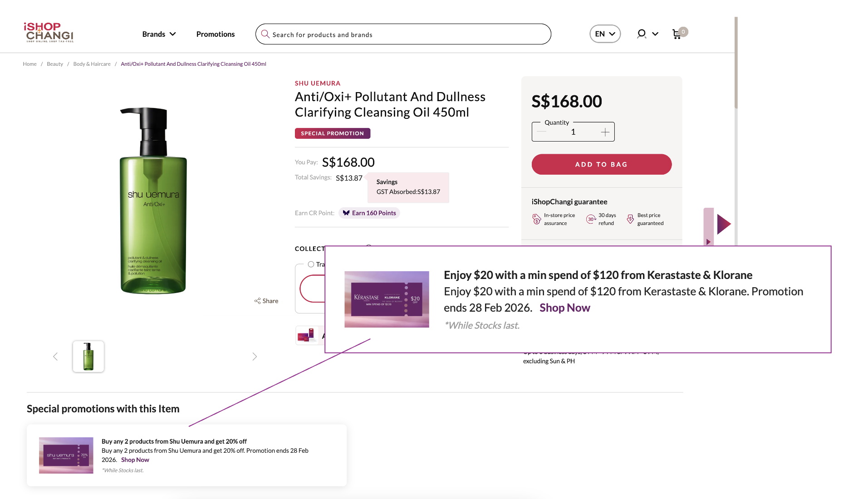Image resolution: width=863 pixels, height=499 pixels.
Task: Click the Add to Bag button
Action: 601,164
